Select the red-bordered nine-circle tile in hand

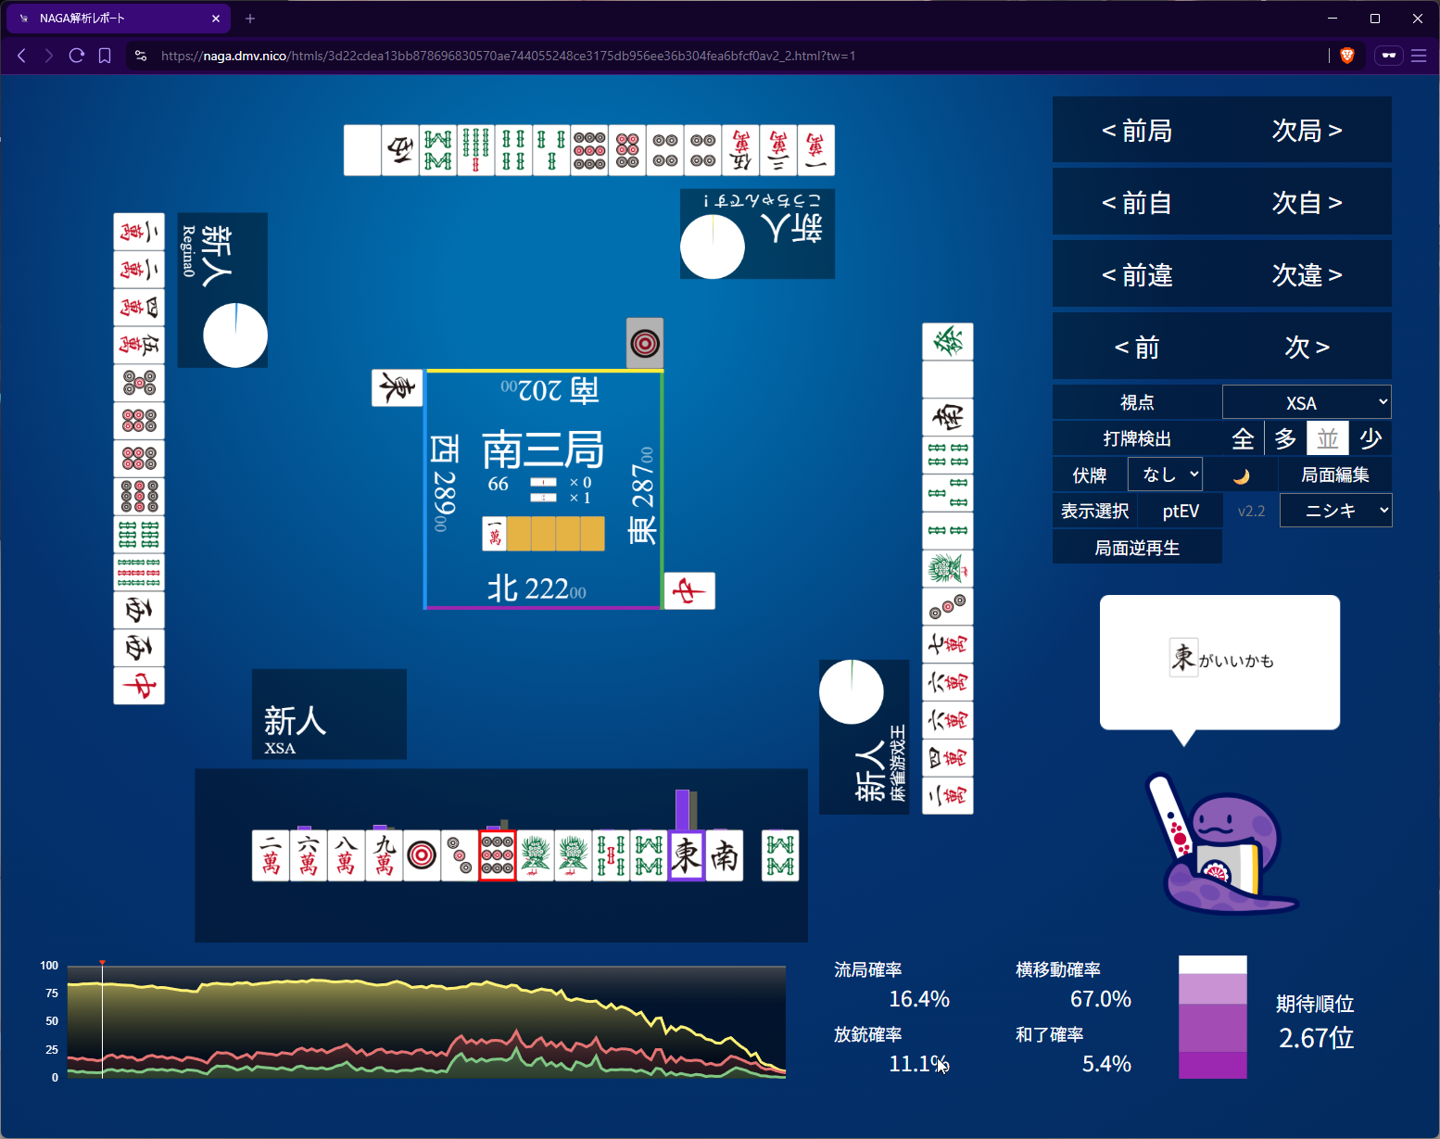[498, 855]
